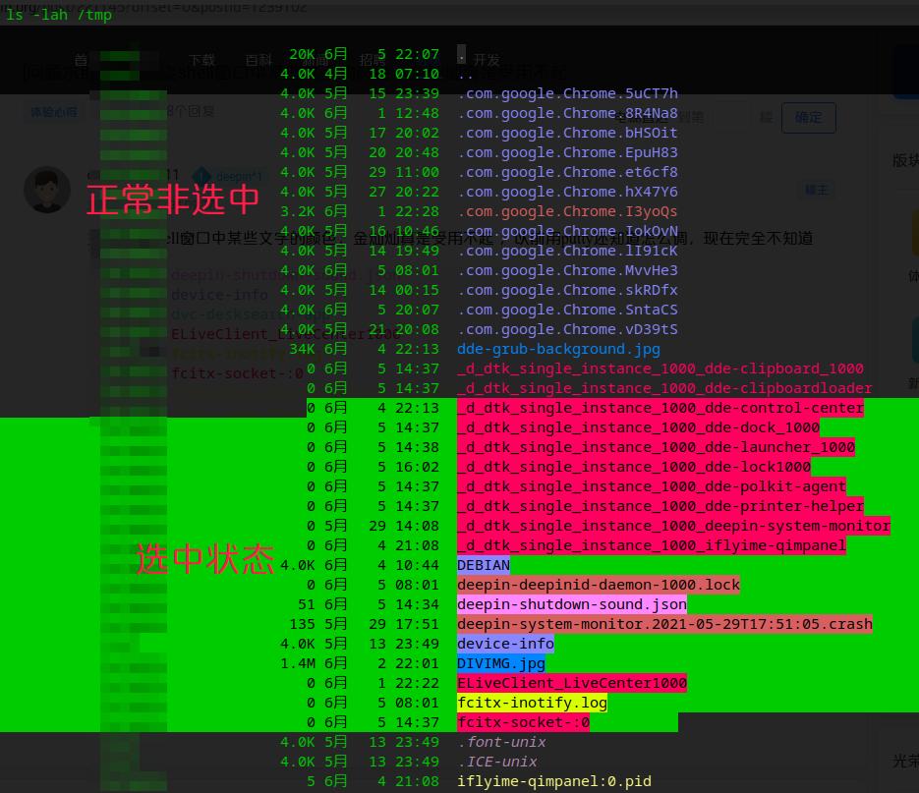Click the dde-polkit-agent single instance entry
Screen dimensions: 919x793
(652, 486)
